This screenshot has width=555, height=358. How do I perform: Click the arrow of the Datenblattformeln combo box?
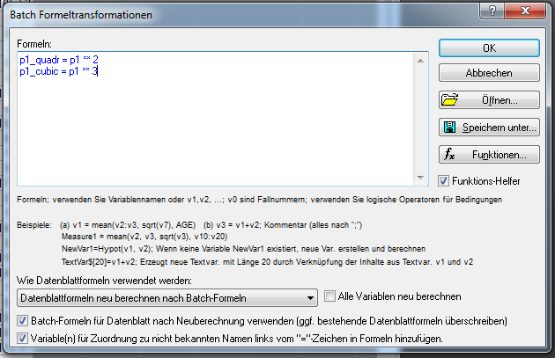[307, 297]
